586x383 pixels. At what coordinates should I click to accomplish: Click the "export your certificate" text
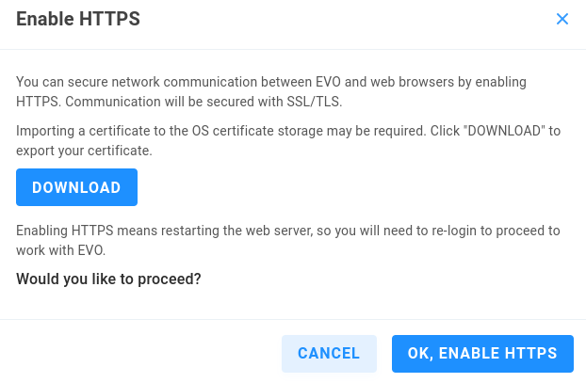tap(84, 150)
